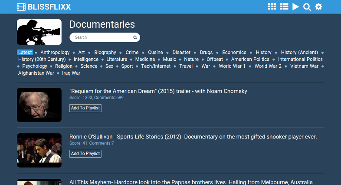Open the Anthropology category

[x=55, y=53]
